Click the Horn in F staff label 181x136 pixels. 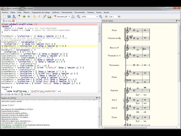[114, 48]
